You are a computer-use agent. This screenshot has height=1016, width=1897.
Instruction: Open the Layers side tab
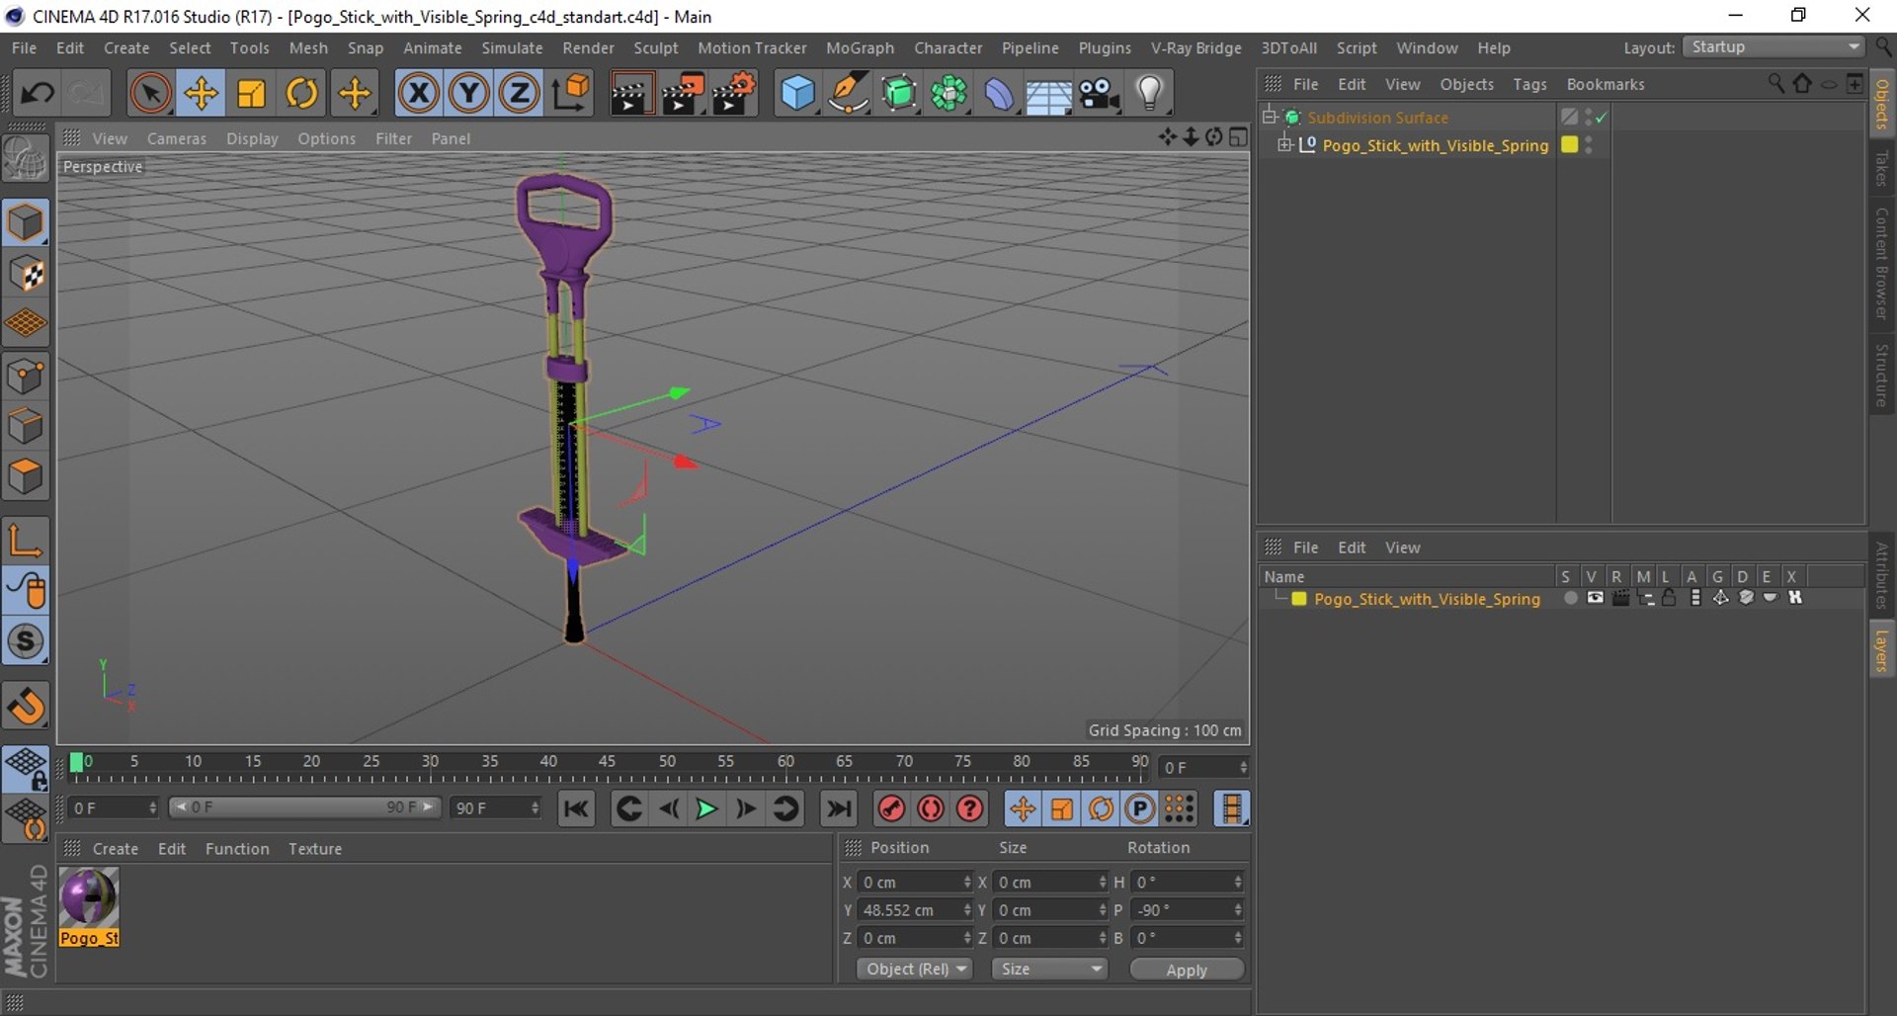coord(1882,651)
